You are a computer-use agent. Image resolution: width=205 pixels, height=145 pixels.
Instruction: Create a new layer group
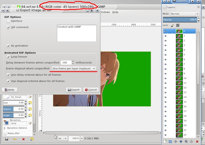pyautogui.click(x=170, y=141)
